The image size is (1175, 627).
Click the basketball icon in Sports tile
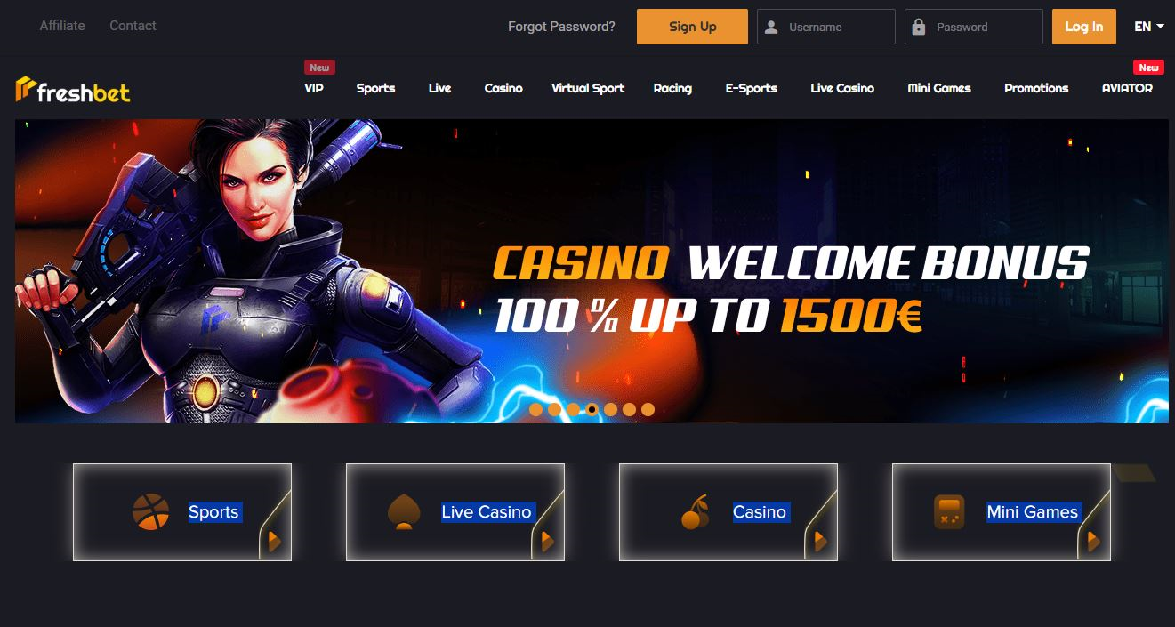150,511
